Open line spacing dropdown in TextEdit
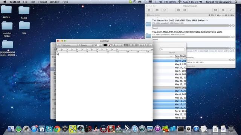This screenshot has width=241, height=135. [x=142, y=45]
